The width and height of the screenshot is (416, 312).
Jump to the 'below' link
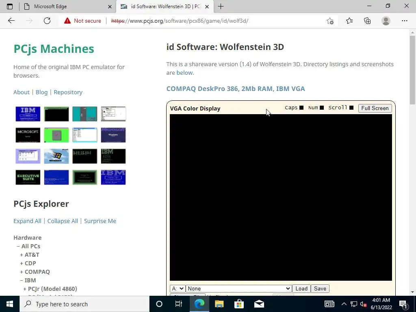pos(184,73)
